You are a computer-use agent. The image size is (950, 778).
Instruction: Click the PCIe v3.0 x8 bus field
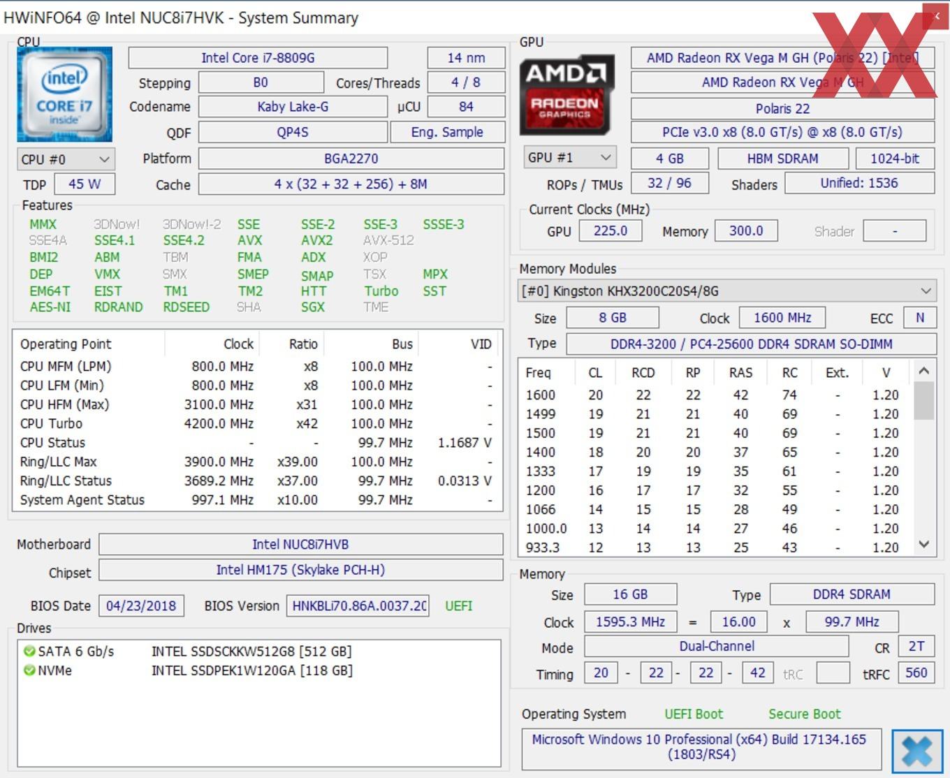[x=782, y=132]
